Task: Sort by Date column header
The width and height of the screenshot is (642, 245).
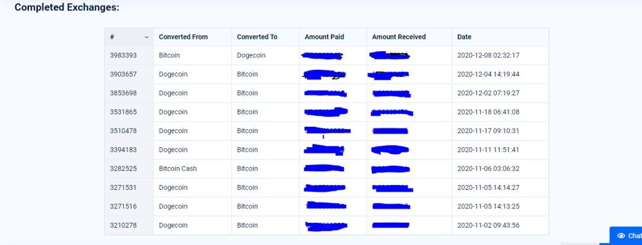Action: pos(464,37)
